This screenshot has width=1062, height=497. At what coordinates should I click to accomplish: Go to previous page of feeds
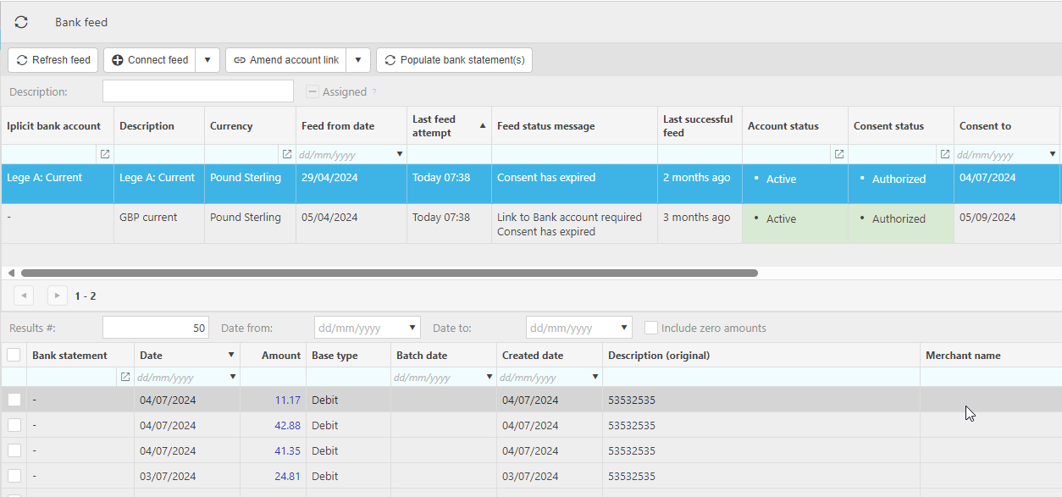pyautogui.click(x=24, y=295)
